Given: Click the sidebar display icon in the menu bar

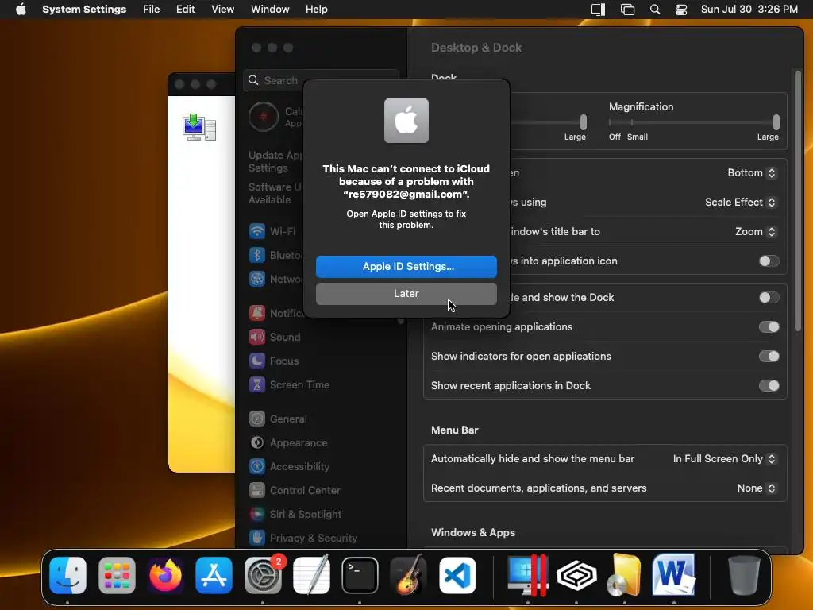Looking at the screenshot, I should click(599, 10).
